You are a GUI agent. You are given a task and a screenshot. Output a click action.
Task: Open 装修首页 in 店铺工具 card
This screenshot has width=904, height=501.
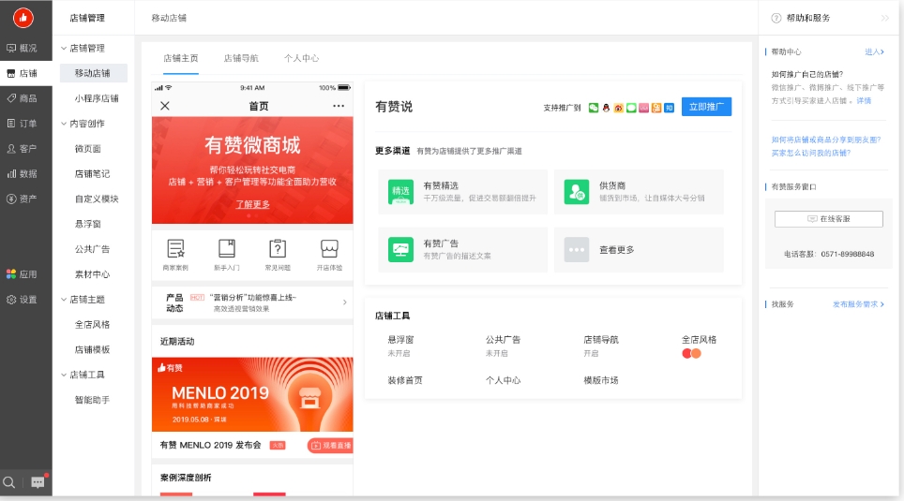(405, 380)
